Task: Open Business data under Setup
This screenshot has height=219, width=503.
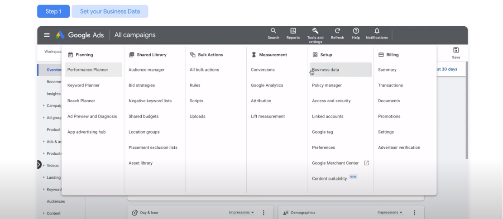Action: click(340, 70)
